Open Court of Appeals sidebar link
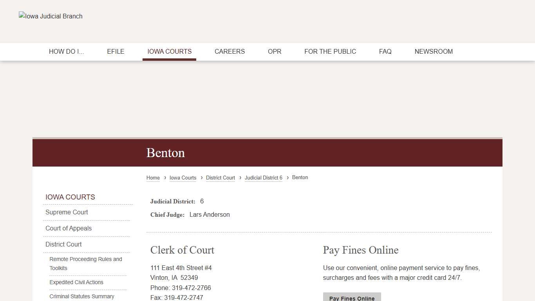The width and height of the screenshot is (535, 301). point(69,228)
